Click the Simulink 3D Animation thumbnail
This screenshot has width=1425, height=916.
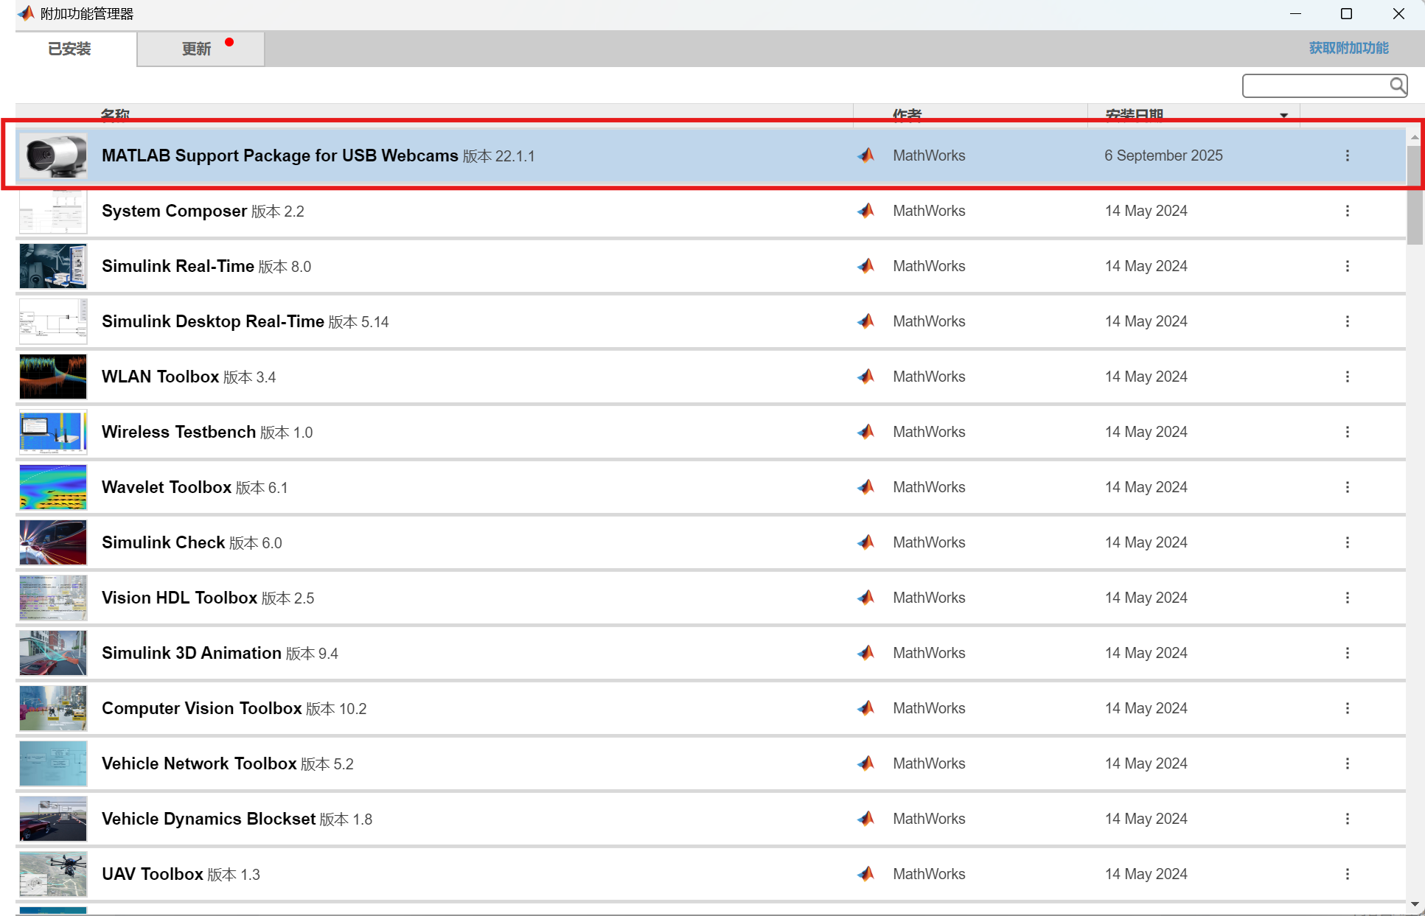tap(53, 653)
